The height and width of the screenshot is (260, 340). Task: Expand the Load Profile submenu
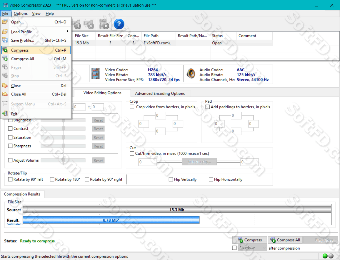[36, 32]
